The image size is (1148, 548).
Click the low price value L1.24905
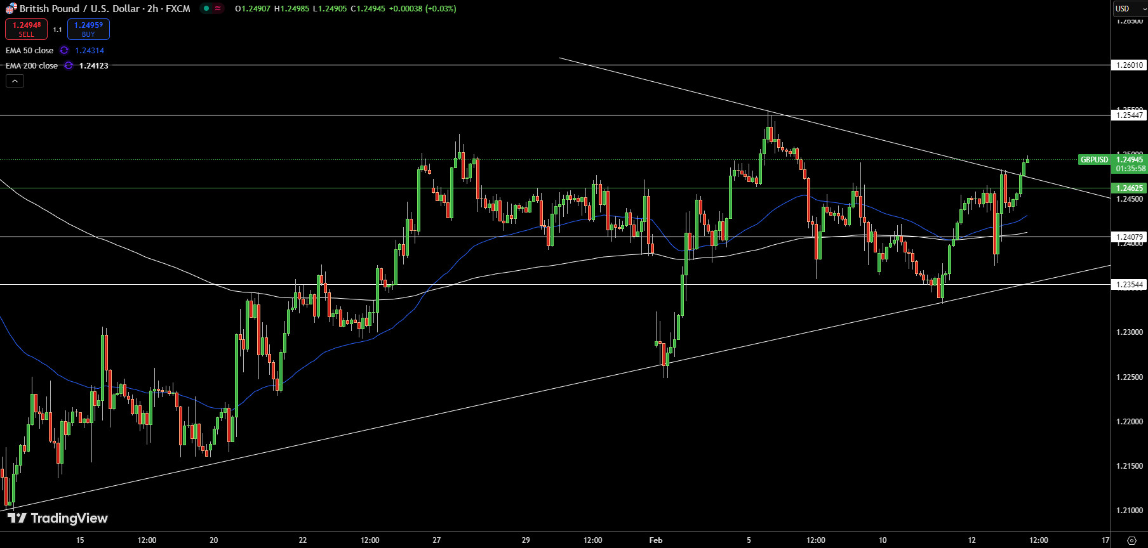pyautogui.click(x=330, y=8)
